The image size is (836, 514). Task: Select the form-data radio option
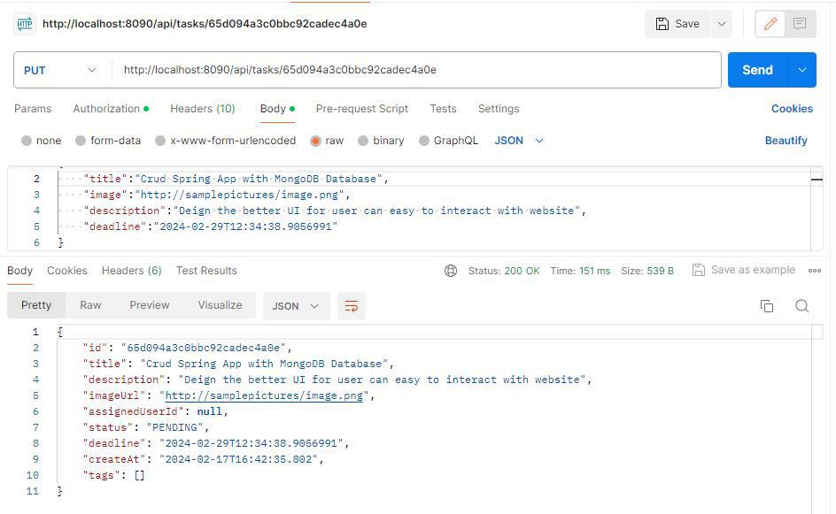[x=81, y=141]
